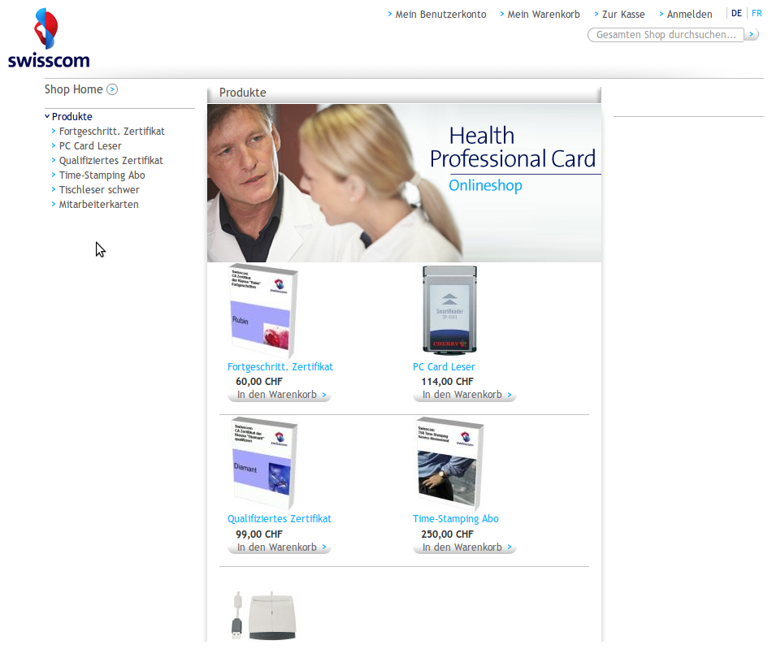Select Mitarbeiterkarten in sidebar

coord(98,204)
